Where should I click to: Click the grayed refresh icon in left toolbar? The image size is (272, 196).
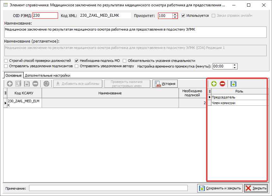46,84
